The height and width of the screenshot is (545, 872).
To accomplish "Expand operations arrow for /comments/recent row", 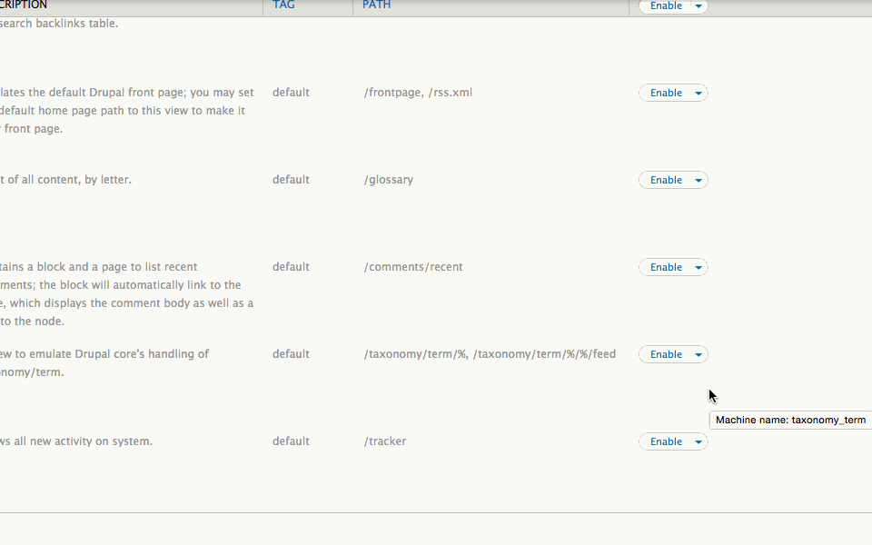I will tap(699, 267).
